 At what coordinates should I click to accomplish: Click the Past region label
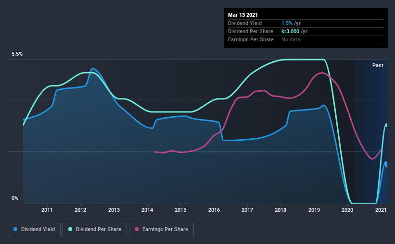pyautogui.click(x=378, y=65)
